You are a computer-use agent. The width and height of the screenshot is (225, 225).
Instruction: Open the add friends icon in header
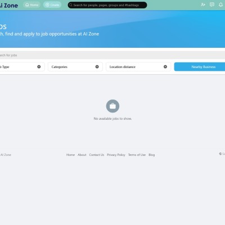pos(203,4)
